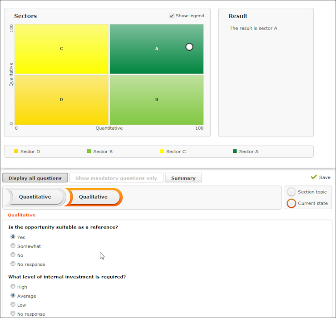Click the light green sector B quadrant

157,100
